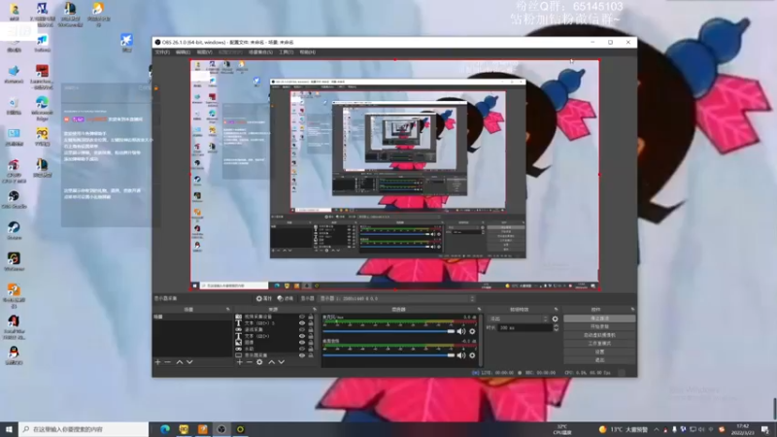Viewport: 777px width, 437px height.
Task: Lock the 图像 source
Action: 311,343
